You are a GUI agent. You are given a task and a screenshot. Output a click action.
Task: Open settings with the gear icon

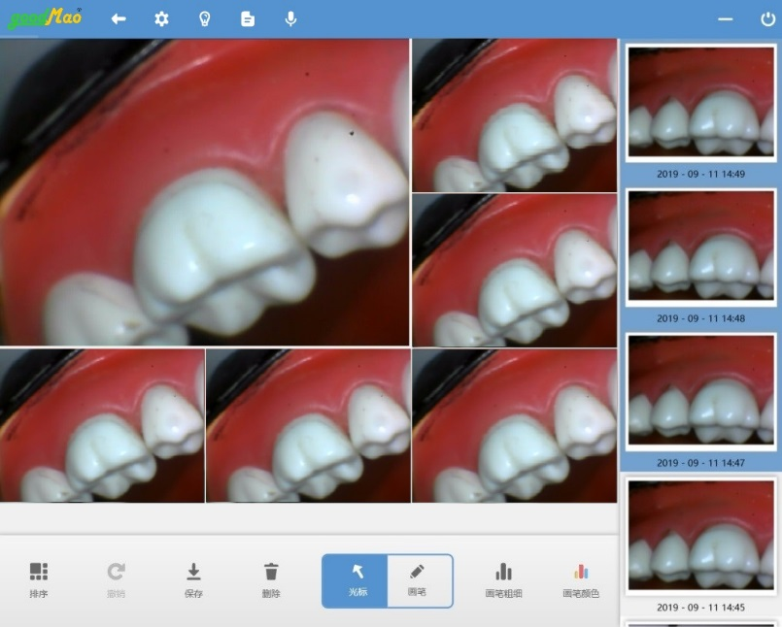pos(161,18)
